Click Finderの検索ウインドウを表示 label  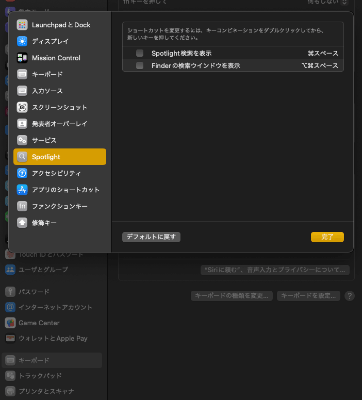click(x=196, y=65)
